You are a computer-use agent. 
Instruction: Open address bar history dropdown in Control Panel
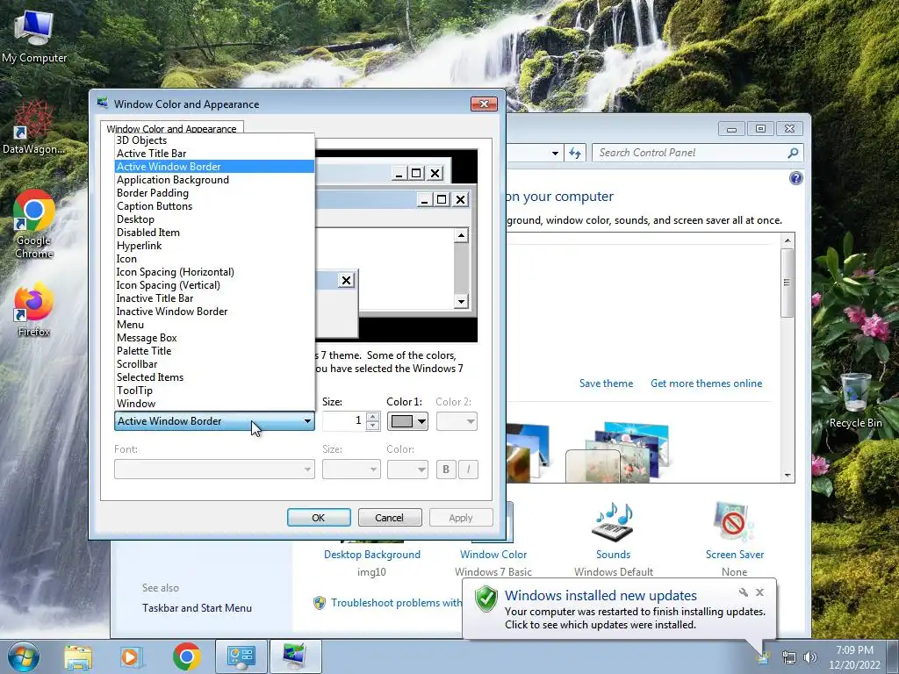point(555,153)
